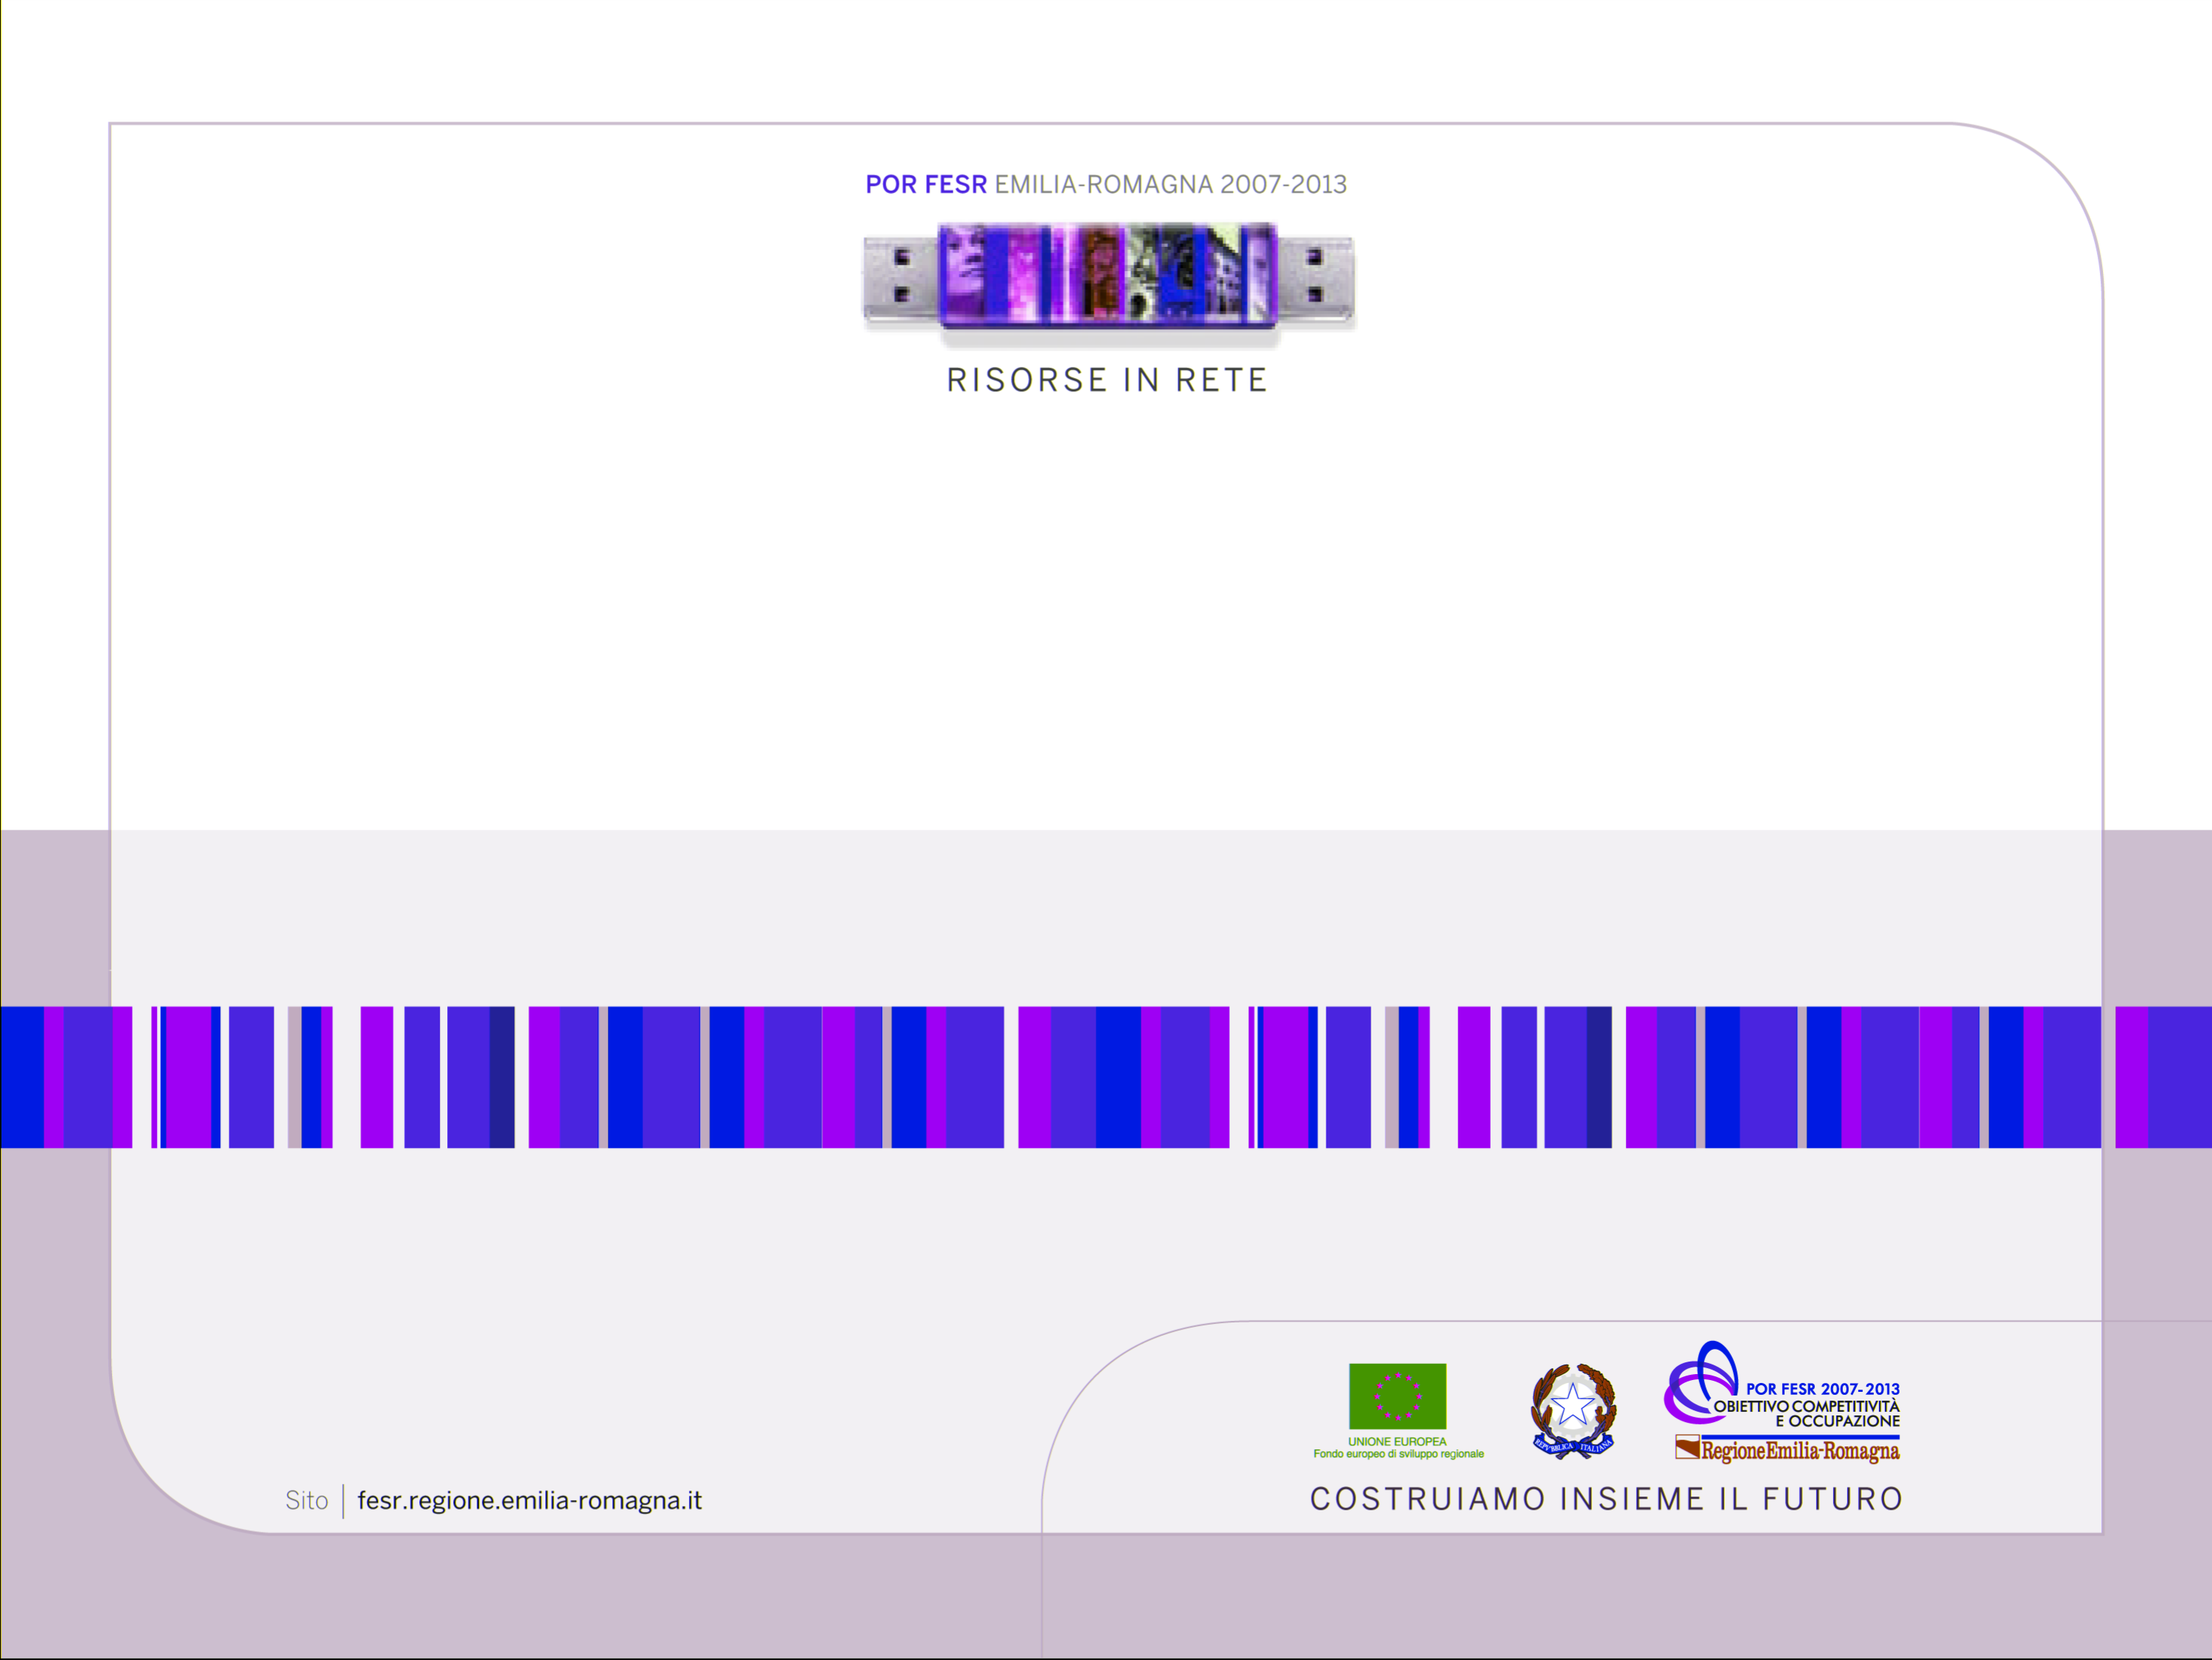2212x1660 pixels.
Task: Click 'COSTRUIAMO INSIEME IL FUTURO' slogan
Action: [1606, 1499]
